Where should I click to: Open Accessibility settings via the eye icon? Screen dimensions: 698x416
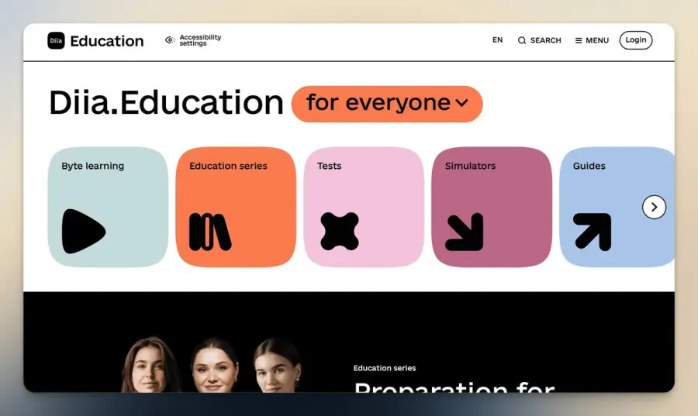tap(170, 40)
